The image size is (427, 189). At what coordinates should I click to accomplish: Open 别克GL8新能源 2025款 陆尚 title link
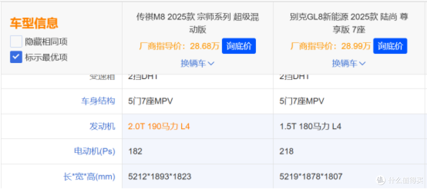pos(349,24)
